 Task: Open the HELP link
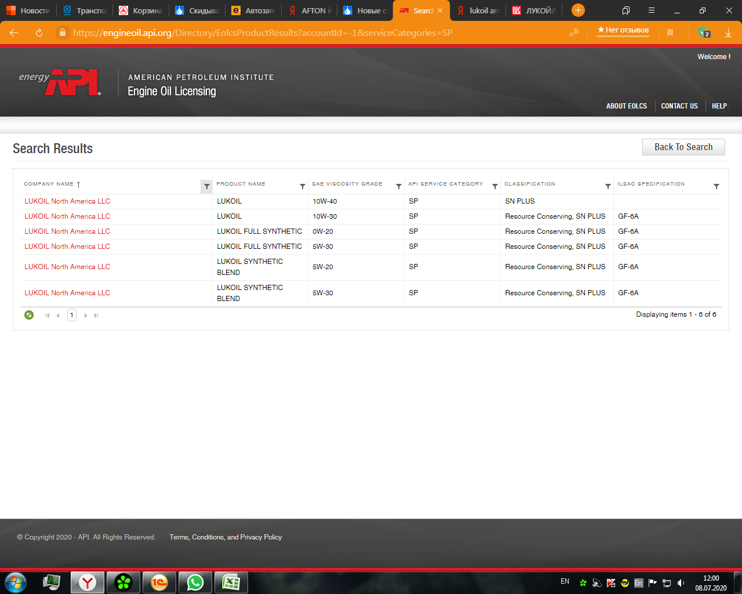(719, 106)
